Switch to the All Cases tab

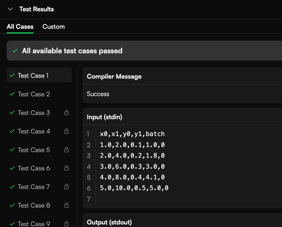coord(20,27)
